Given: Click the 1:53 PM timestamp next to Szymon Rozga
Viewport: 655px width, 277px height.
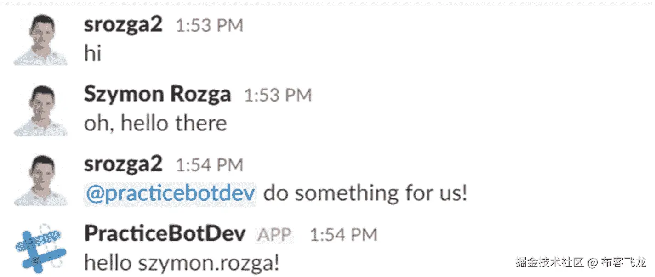Looking at the screenshot, I should click(x=278, y=96).
